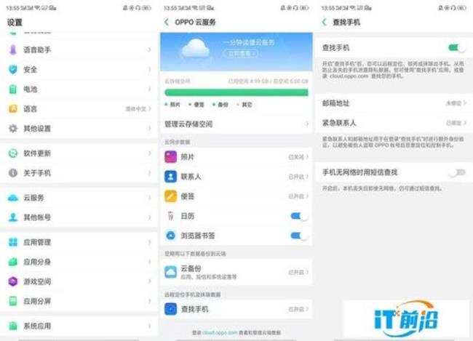Image resolution: width=473 pixels, height=341 pixels.
Task: Go back from 查找手机 screen
Action: click(x=325, y=22)
